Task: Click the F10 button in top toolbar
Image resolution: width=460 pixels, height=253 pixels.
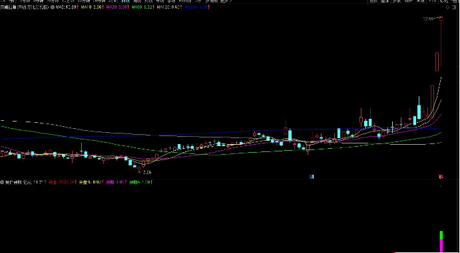Action: (433, 1)
